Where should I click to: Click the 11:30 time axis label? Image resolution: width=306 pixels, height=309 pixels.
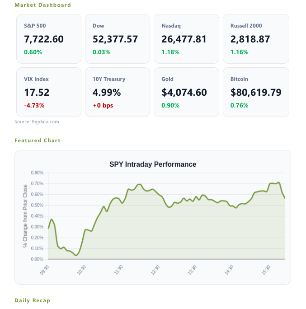[118, 270]
